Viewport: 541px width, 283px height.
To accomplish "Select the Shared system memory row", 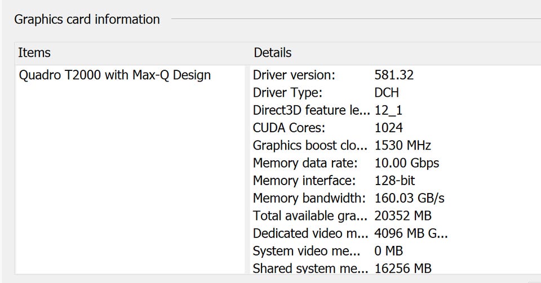I will click(309, 268).
